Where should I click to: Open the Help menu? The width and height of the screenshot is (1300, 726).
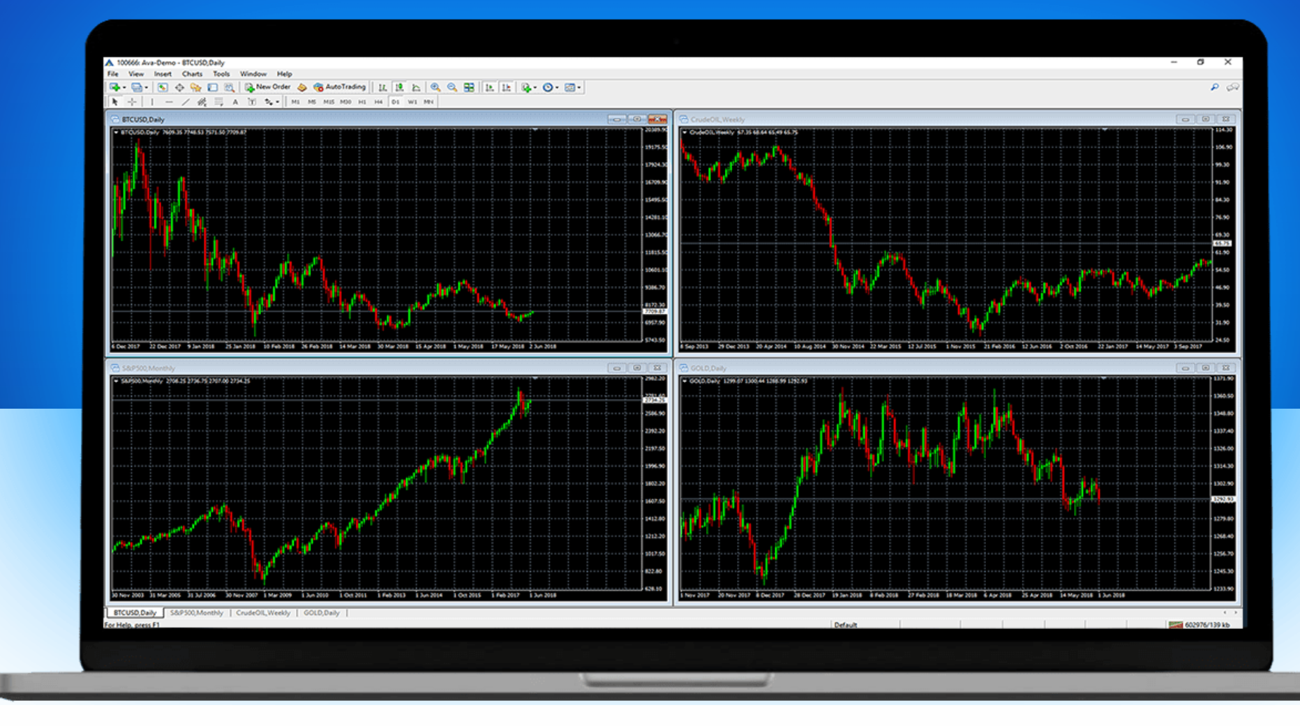tap(284, 74)
